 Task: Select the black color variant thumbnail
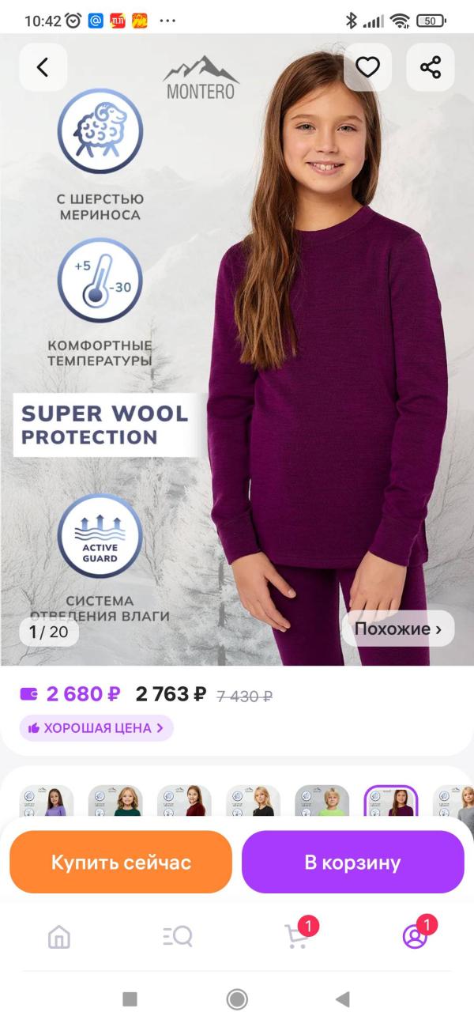[253, 801]
